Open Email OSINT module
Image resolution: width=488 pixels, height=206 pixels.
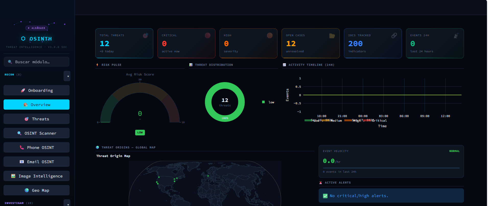(37, 162)
